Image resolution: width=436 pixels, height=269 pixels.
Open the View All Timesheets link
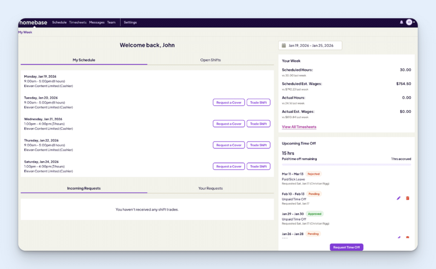click(299, 127)
